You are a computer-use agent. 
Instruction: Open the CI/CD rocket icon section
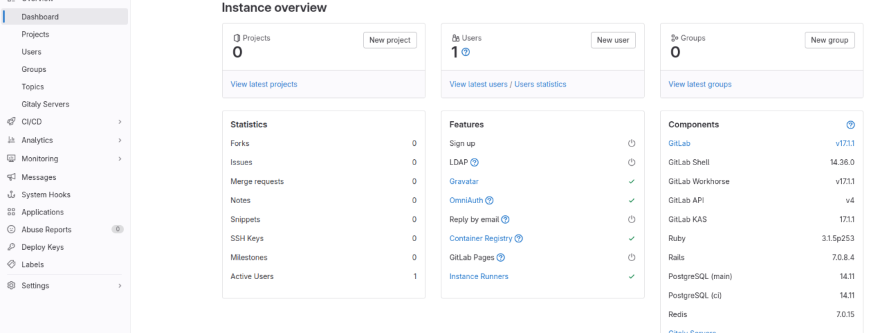tap(11, 122)
